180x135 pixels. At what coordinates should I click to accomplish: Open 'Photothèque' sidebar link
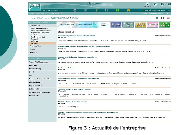tap(34, 82)
